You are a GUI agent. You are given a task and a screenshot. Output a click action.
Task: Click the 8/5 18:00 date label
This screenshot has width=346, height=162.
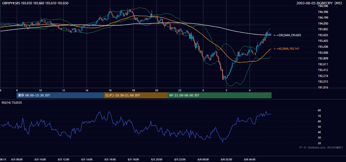tap(133, 159)
